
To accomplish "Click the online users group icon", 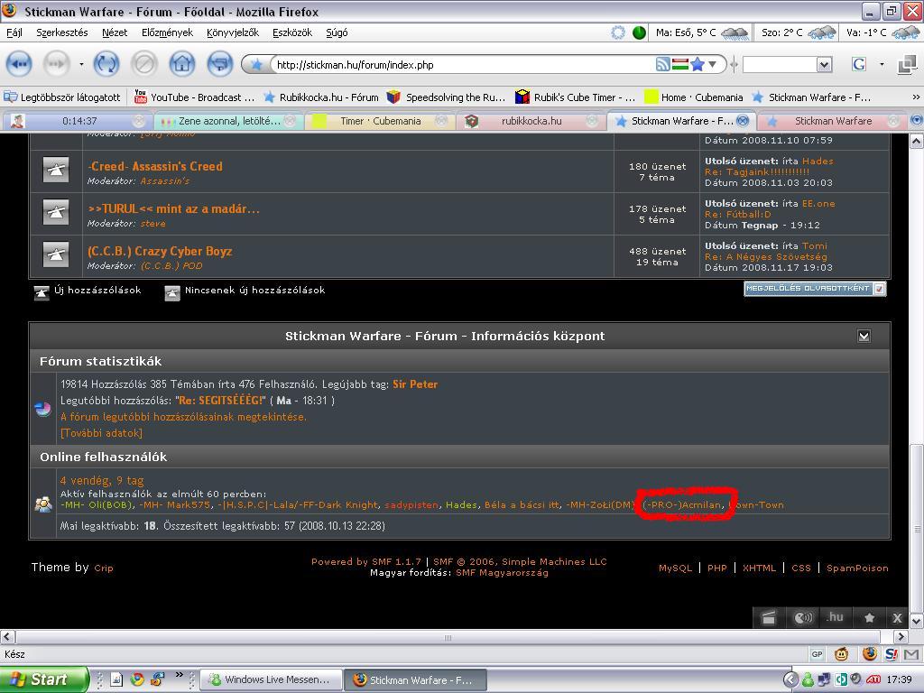I will pyautogui.click(x=43, y=504).
